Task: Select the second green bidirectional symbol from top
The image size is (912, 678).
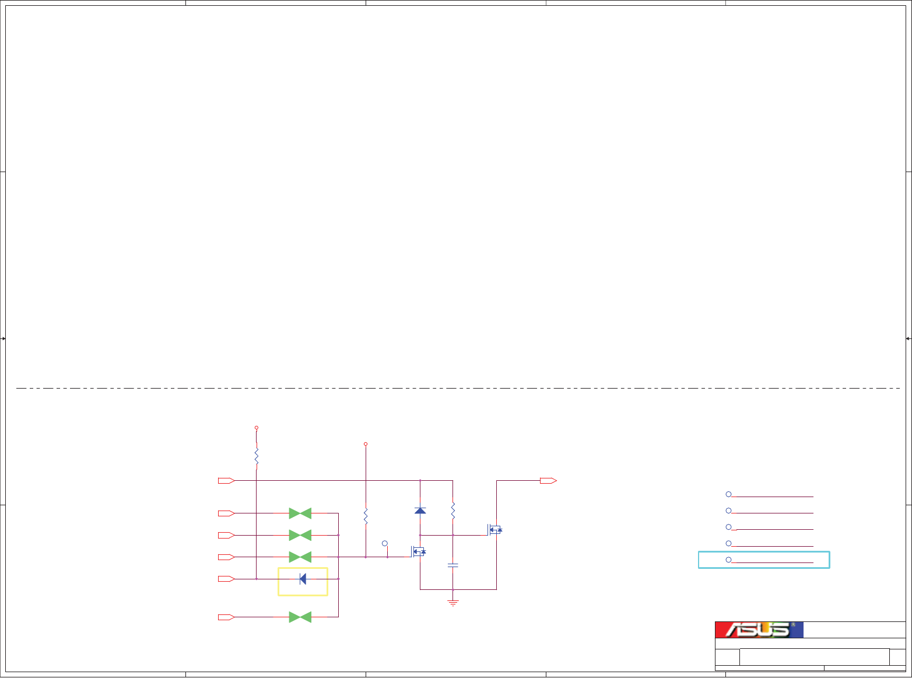Action: coord(300,535)
